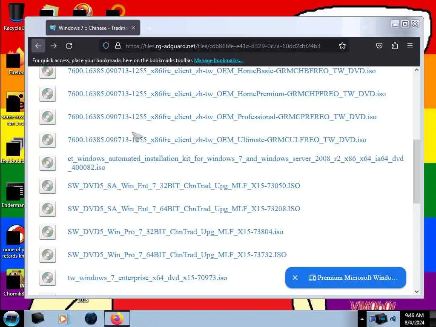Click page scrollbar down arrow
The width and height of the screenshot is (436, 327).
[x=416, y=291]
